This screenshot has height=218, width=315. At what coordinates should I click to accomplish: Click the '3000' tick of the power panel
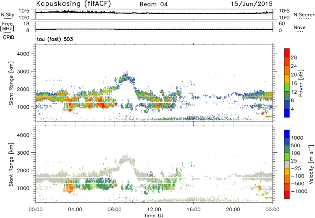(x=23, y=72)
